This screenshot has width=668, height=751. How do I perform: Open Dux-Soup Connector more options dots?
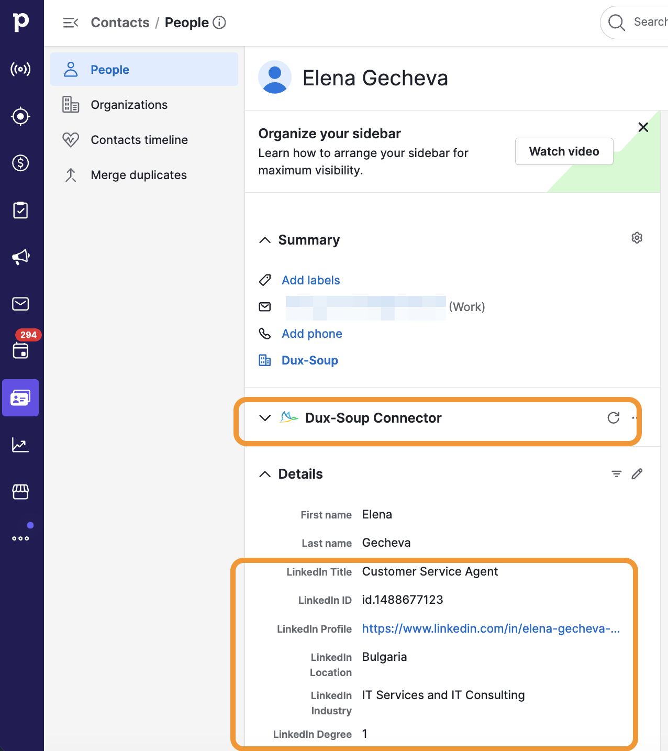[634, 418]
